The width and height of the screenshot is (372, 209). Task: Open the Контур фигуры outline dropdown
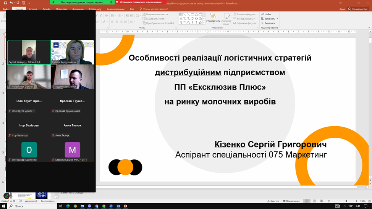click(x=244, y=19)
